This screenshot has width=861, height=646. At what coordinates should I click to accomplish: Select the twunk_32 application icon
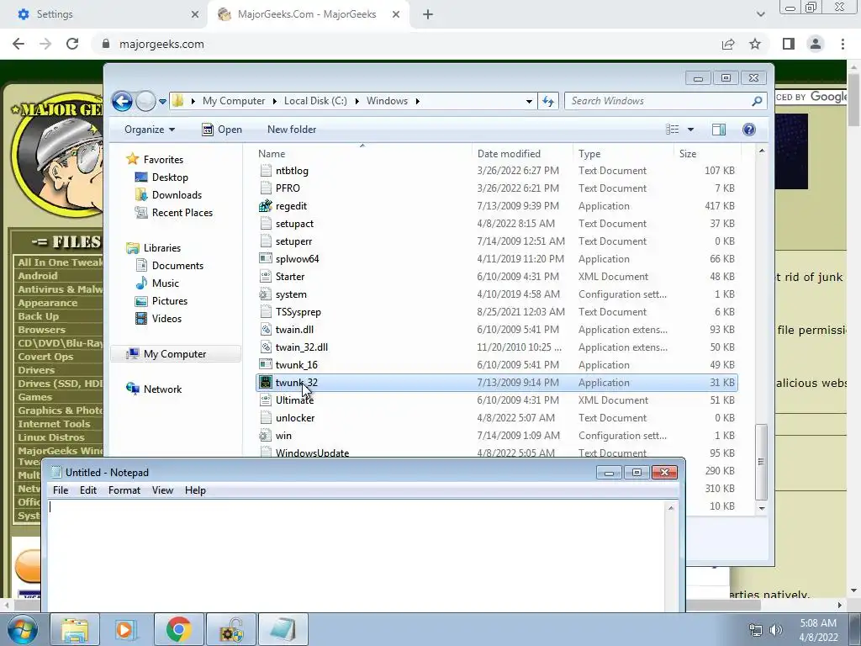(x=266, y=383)
